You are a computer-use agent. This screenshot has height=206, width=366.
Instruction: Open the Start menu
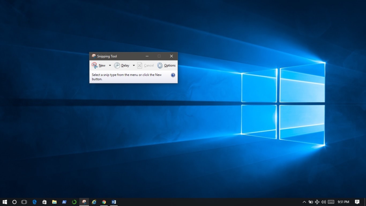[5, 202]
